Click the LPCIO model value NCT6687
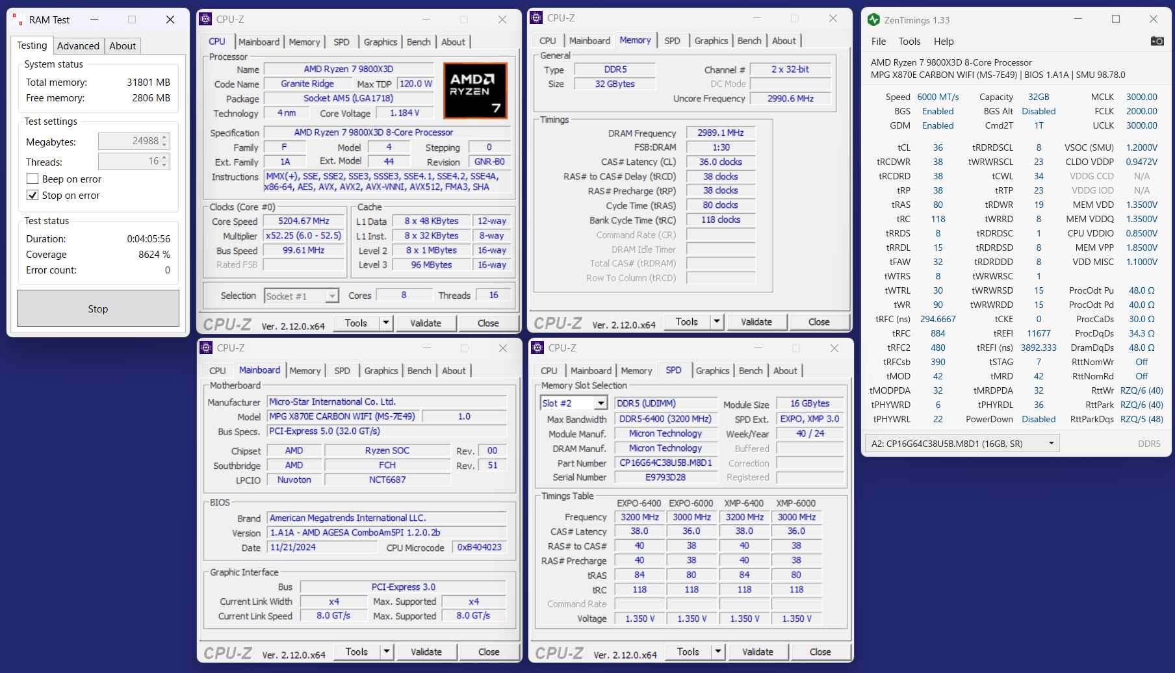 [x=387, y=479]
